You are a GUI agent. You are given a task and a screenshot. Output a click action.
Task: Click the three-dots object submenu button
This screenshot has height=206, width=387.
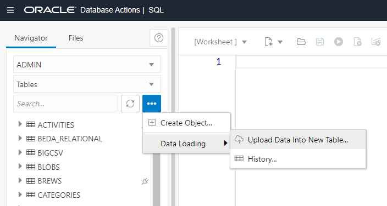click(152, 104)
